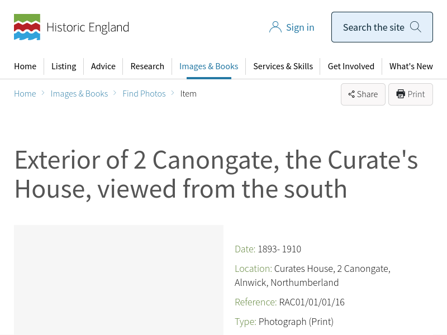The width and height of the screenshot is (447, 335).
Task: Return to Find Photos breadcrumb
Action: (144, 93)
